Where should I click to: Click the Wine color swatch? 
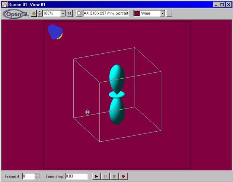click(137, 13)
